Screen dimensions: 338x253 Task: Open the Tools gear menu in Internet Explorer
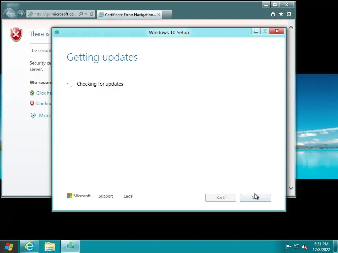coord(289,14)
